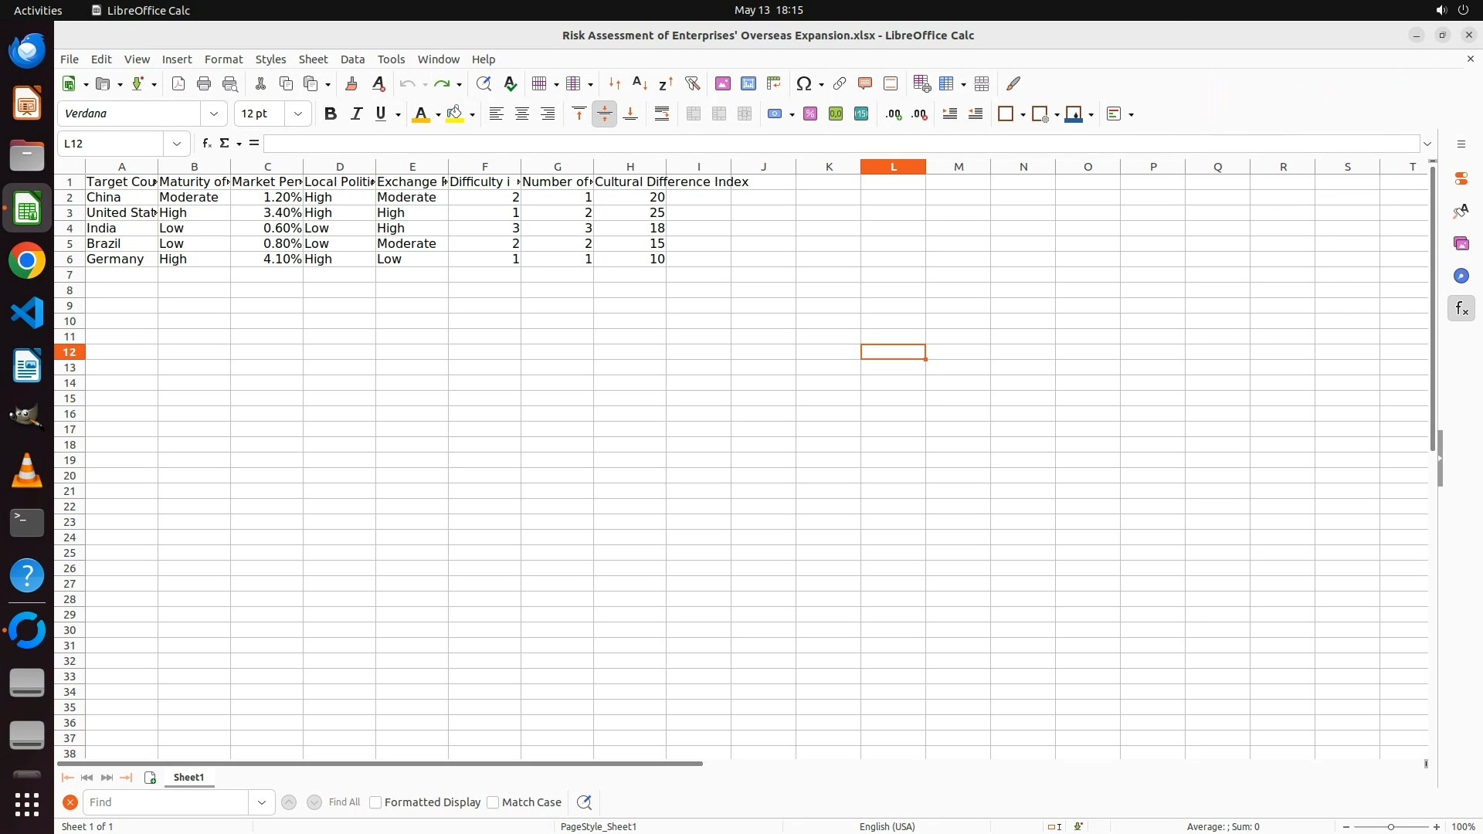Open the Data menu

352,59
